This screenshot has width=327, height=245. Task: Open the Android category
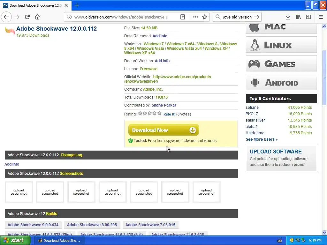pyautogui.click(x=281, y=82)
